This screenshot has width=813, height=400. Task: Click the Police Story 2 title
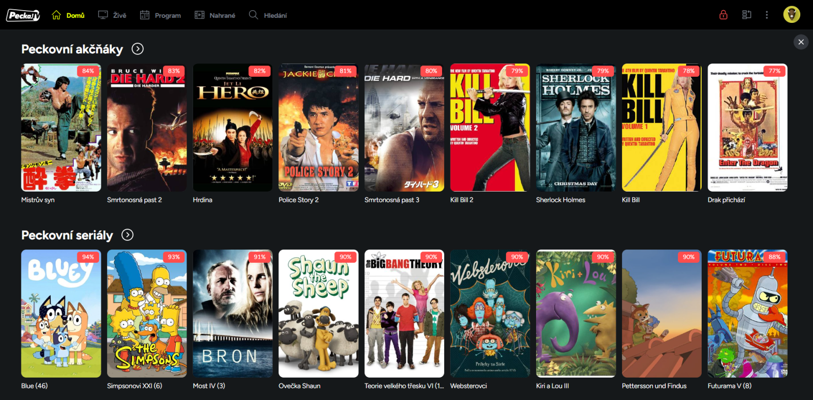point(299,200)
